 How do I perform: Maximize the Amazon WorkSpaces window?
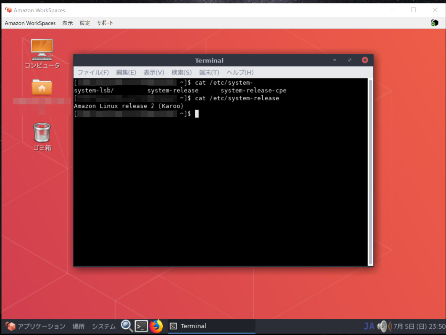pos(413,10)
